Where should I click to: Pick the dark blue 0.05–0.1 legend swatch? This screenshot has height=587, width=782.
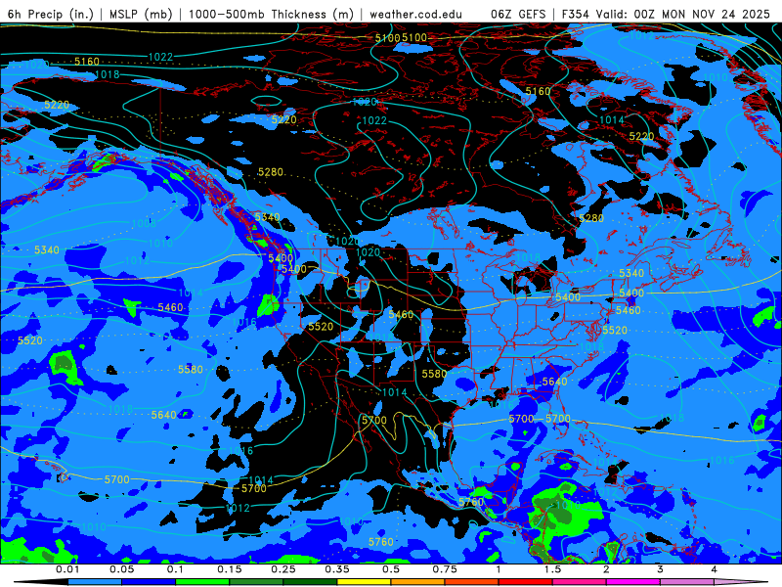point(149,582)
